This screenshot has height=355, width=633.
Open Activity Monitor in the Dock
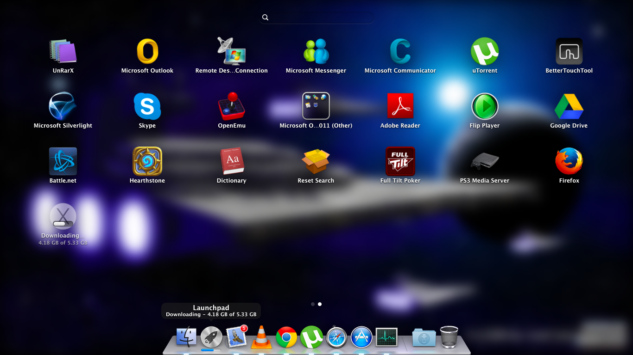click(x=386, y=337)
